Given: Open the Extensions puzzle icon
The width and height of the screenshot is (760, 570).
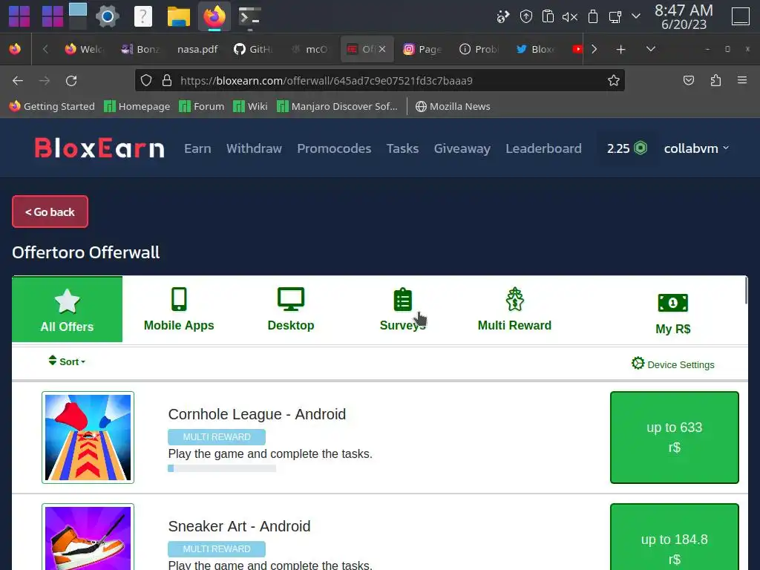Looking at the screenshot, I should coord(715,80).
